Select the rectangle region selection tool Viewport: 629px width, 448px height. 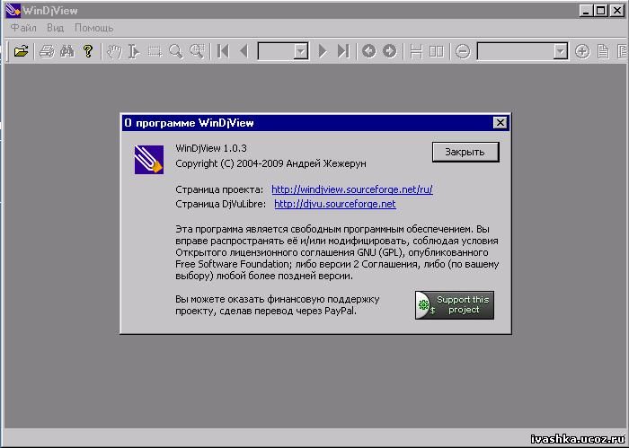155,52
